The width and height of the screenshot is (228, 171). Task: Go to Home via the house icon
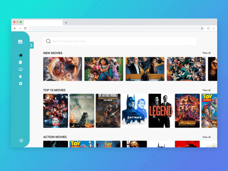point(21,55)
